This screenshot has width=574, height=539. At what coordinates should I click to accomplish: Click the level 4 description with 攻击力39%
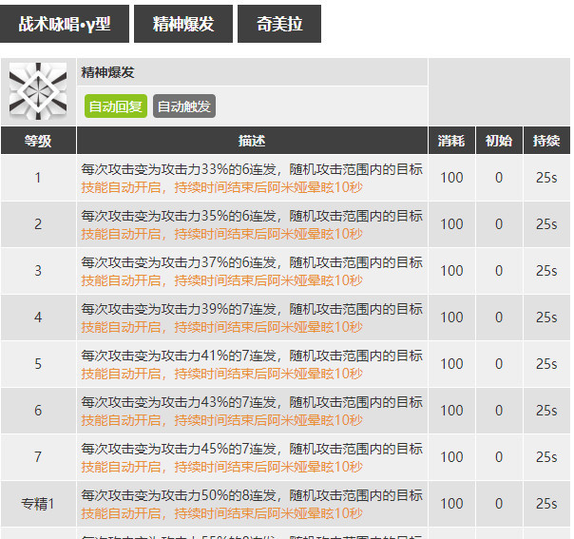coord(252,309)
